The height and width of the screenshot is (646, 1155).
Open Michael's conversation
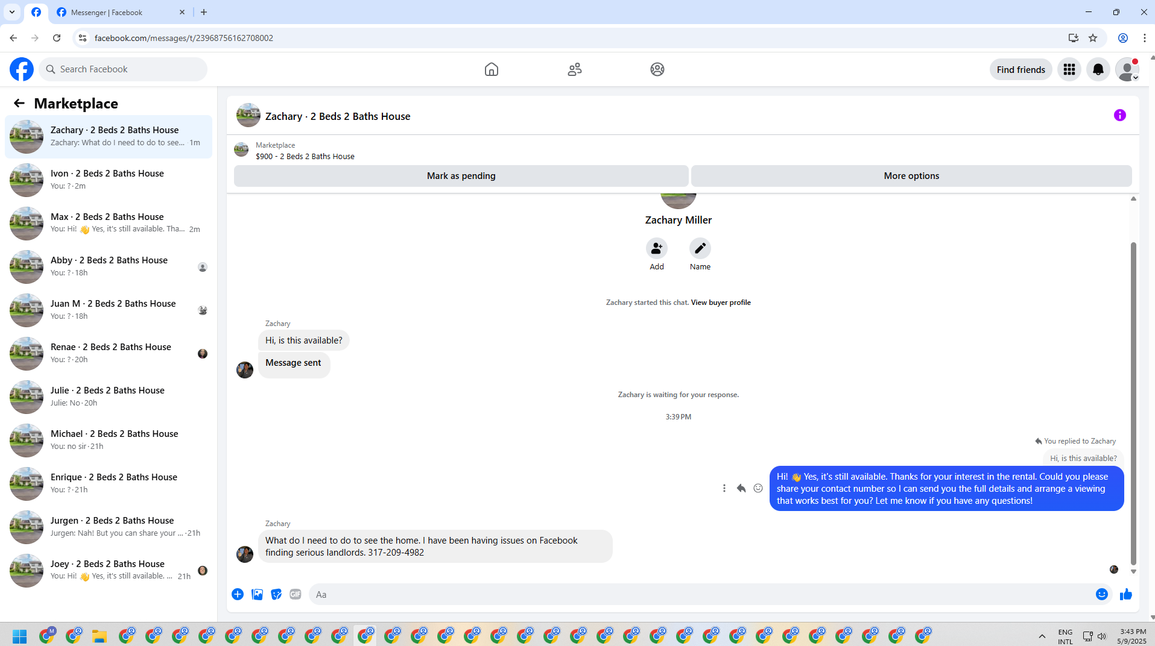point(109,440)
